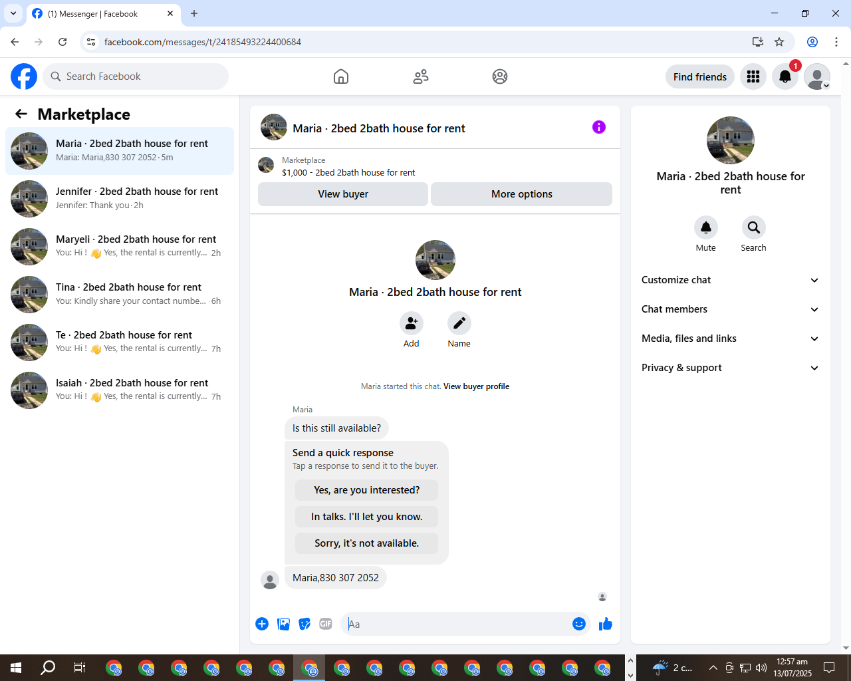Open the $1,000 2bed 2bath listing link
Image resolution: width=851 pixels, height=681 pixels.
click(348, 172)
